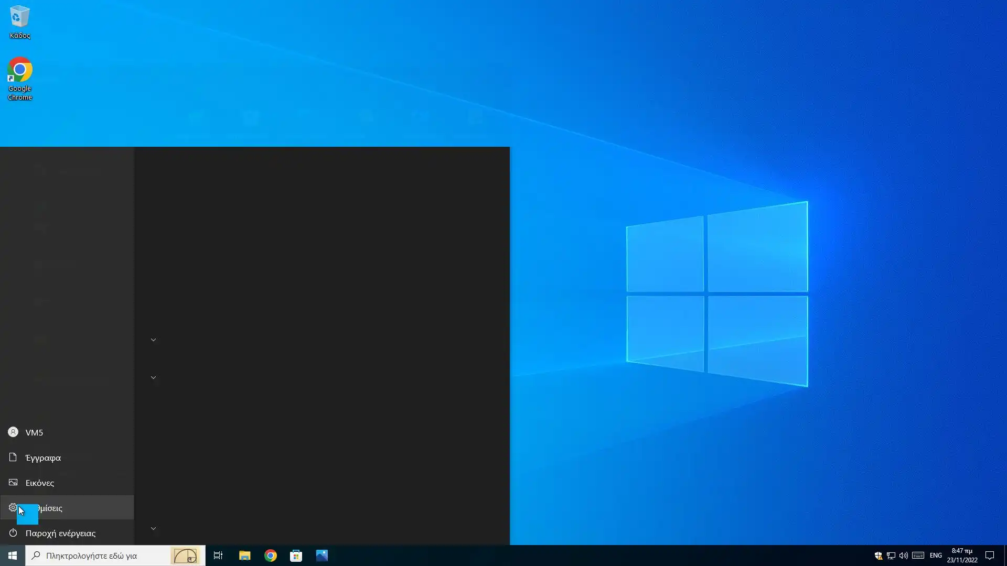Open Task View on taskbar
This screenshot has width=1007, height=566.
click(218, 556)
